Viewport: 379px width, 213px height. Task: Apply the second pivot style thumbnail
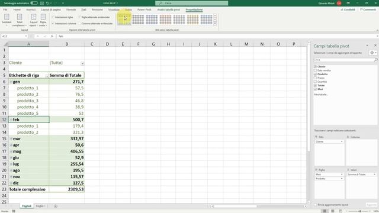coord(138,20)
